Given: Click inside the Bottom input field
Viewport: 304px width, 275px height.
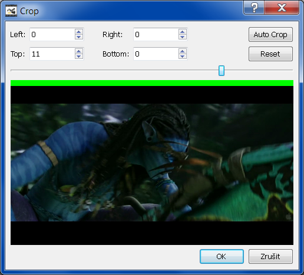Looking at the screenshot, I should [x=156, y=54].
